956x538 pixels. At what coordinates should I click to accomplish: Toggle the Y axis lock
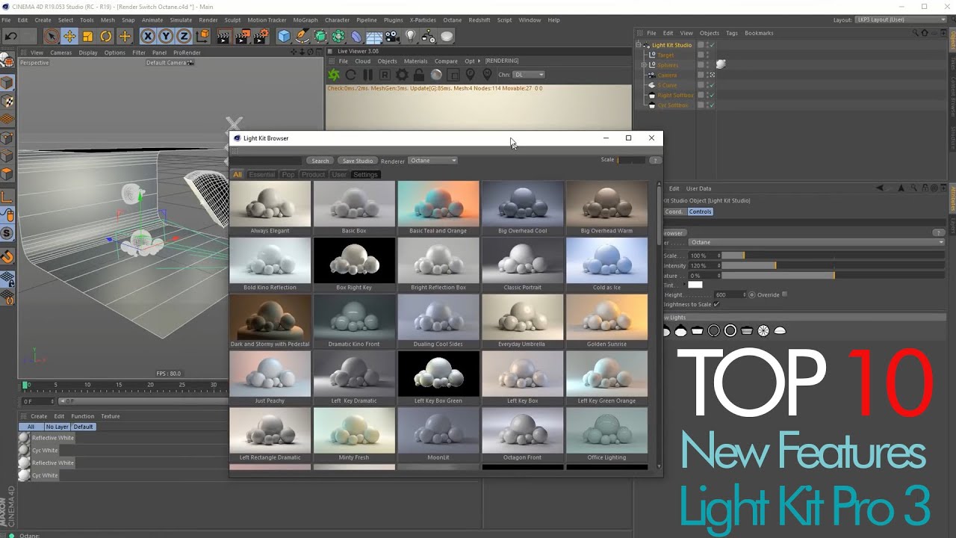(166, 36)
